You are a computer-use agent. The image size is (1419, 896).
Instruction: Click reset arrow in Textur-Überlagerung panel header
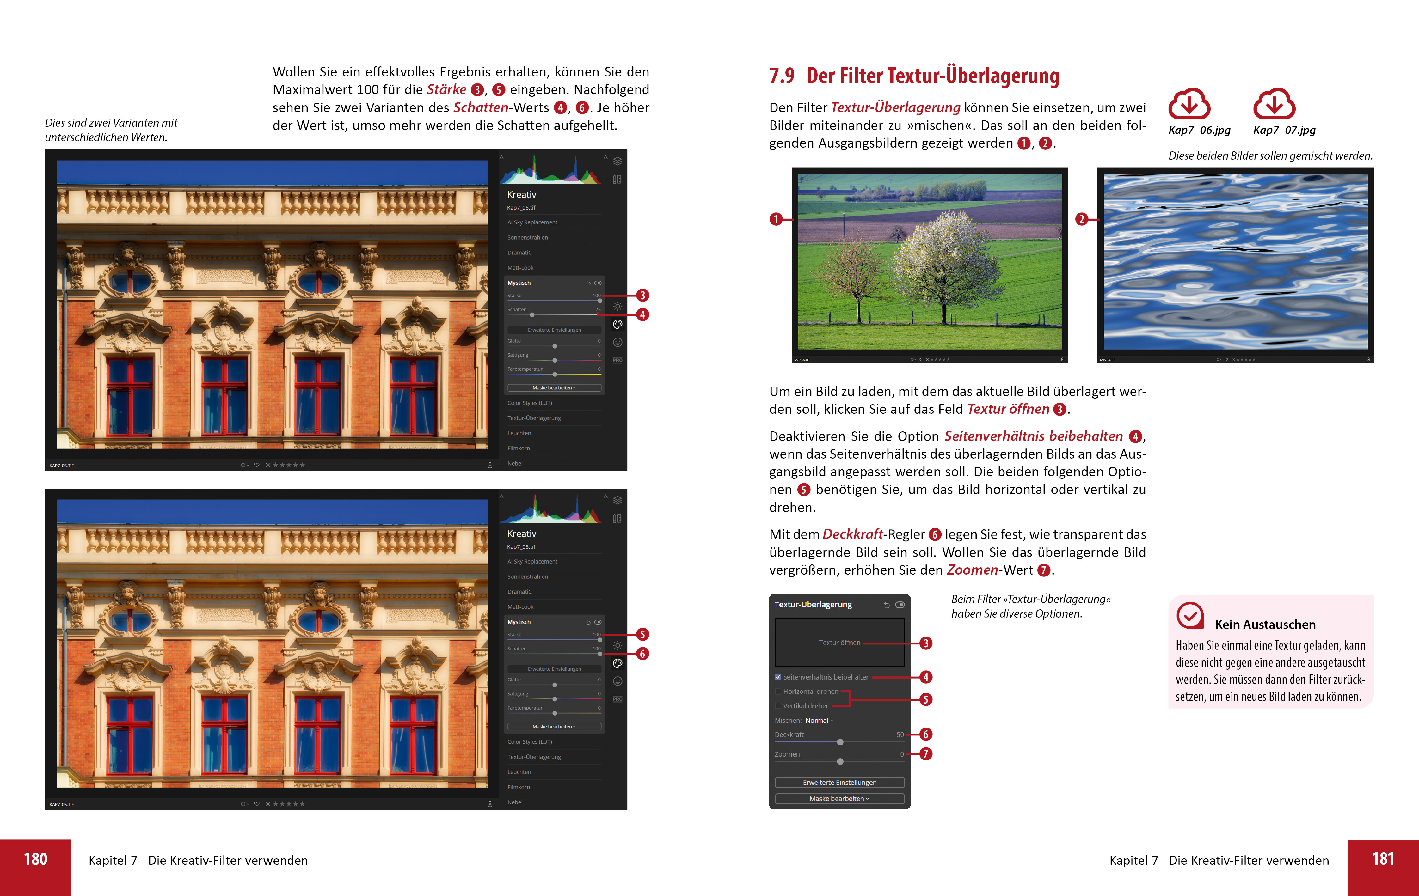click(886, 605)
